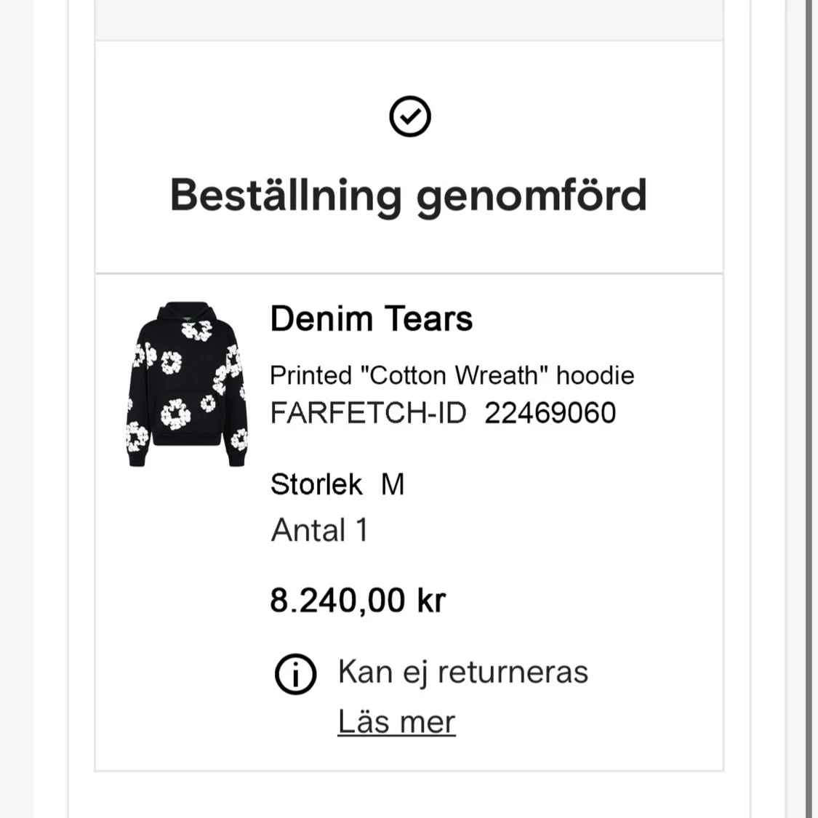Click the FARFETCH-ID number 22469060
The height and width of the screenshot is (818, 818).
point(550,413)
